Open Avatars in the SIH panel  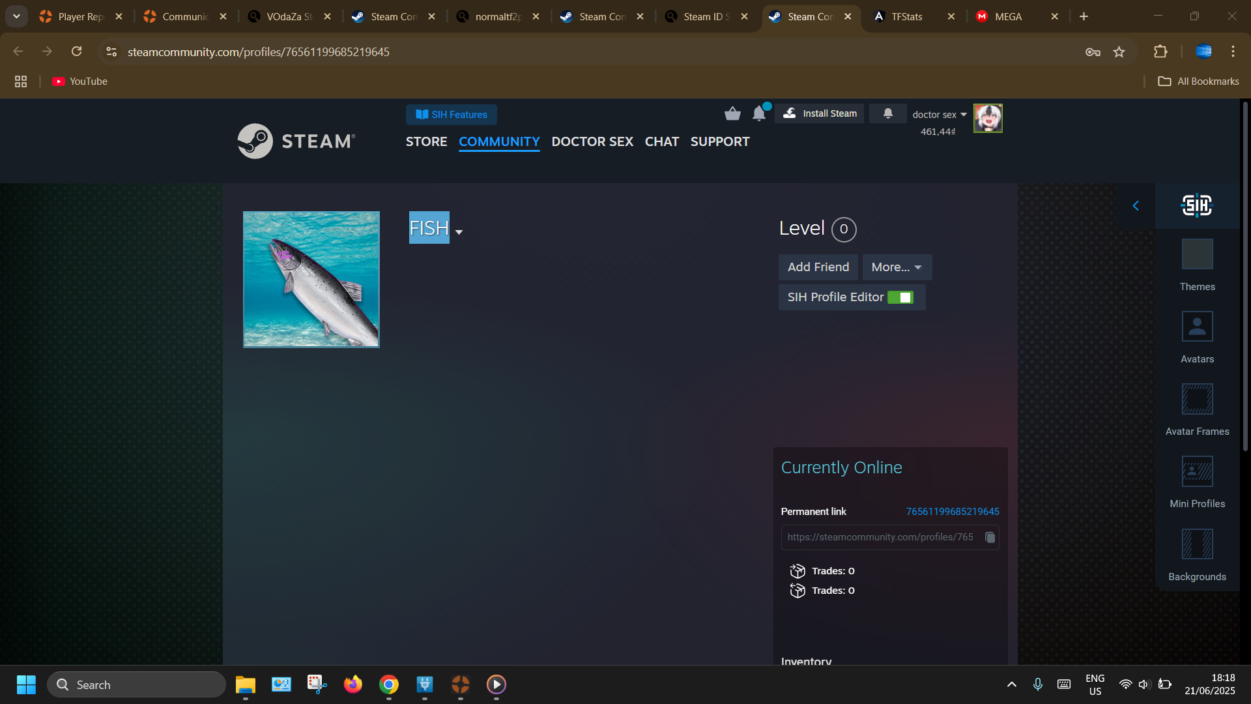coord(1197,338)
